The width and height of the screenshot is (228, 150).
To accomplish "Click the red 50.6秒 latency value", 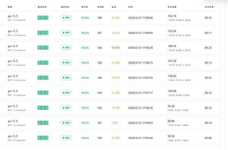I will [116, 48].
